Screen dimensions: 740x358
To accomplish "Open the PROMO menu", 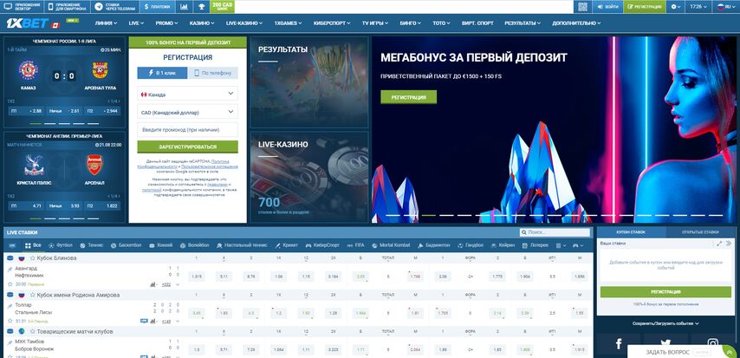I will (x=166, y=23).
